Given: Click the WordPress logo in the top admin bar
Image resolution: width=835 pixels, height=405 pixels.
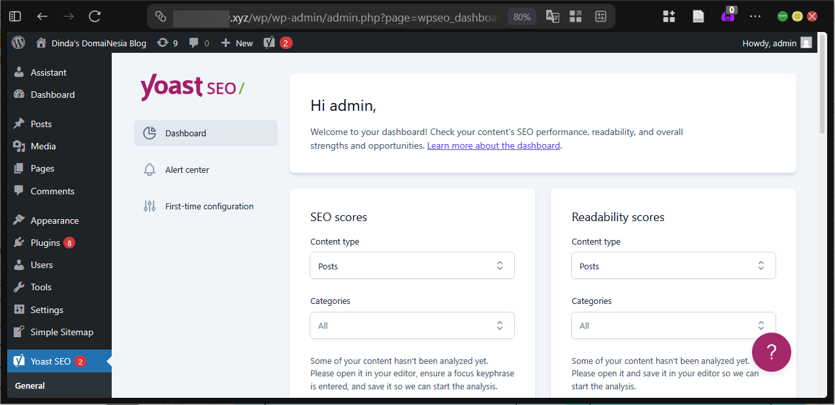Looking at the screenshot, I should coord(18,43).
